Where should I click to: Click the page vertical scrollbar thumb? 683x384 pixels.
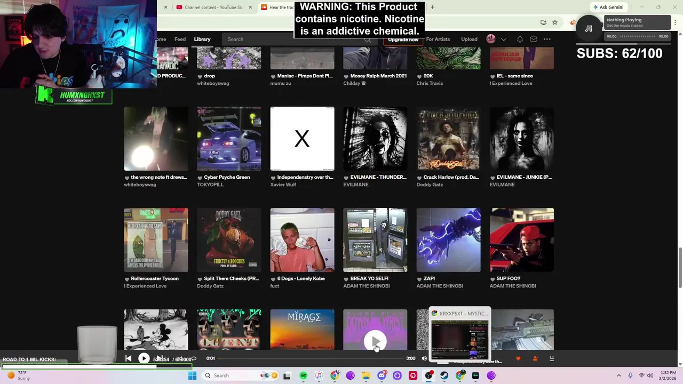tap(679, 269)
